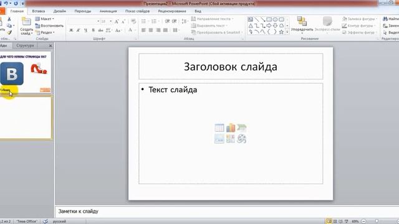Select the oval shape in shapes gallery
The height and width of the screenshot is (224, 399).
pos(275,19)
